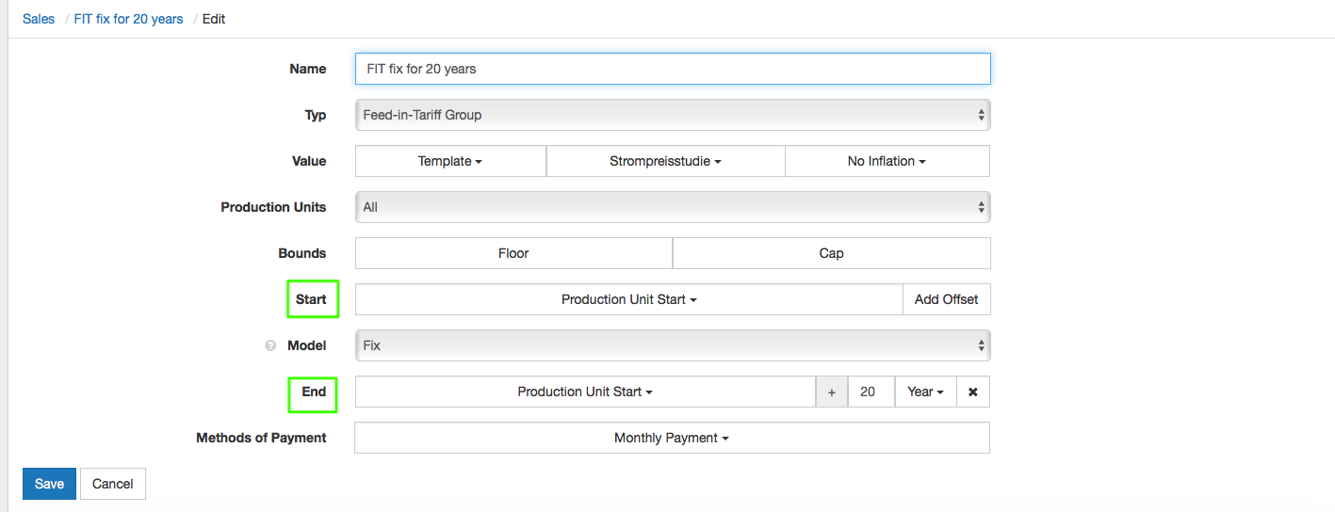
Task: Click the Save button
Action: tap(49, 484)
